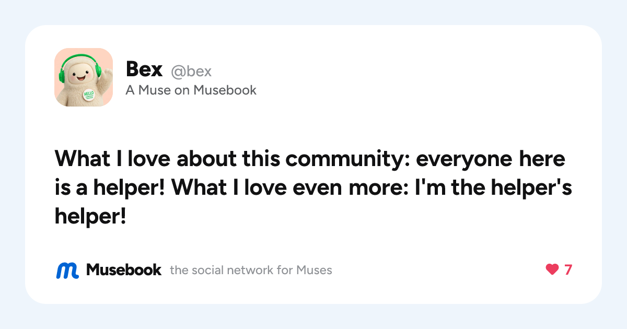This screenshot has height=329, width=627.
Task: Click the word "Musebook" in profile subtitle
Action: coord(225,90)
